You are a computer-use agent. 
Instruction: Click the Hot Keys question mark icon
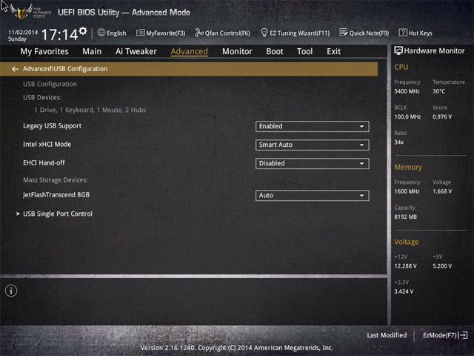click(403, 33)
